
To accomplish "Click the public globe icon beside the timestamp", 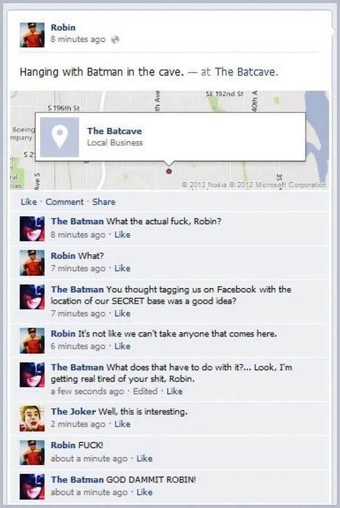I will coord(115,40).
